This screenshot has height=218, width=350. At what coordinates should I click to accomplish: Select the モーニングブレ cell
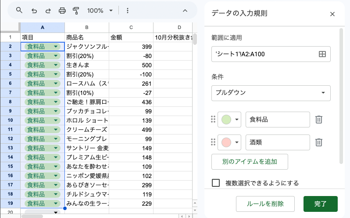(x=86, y=139)
